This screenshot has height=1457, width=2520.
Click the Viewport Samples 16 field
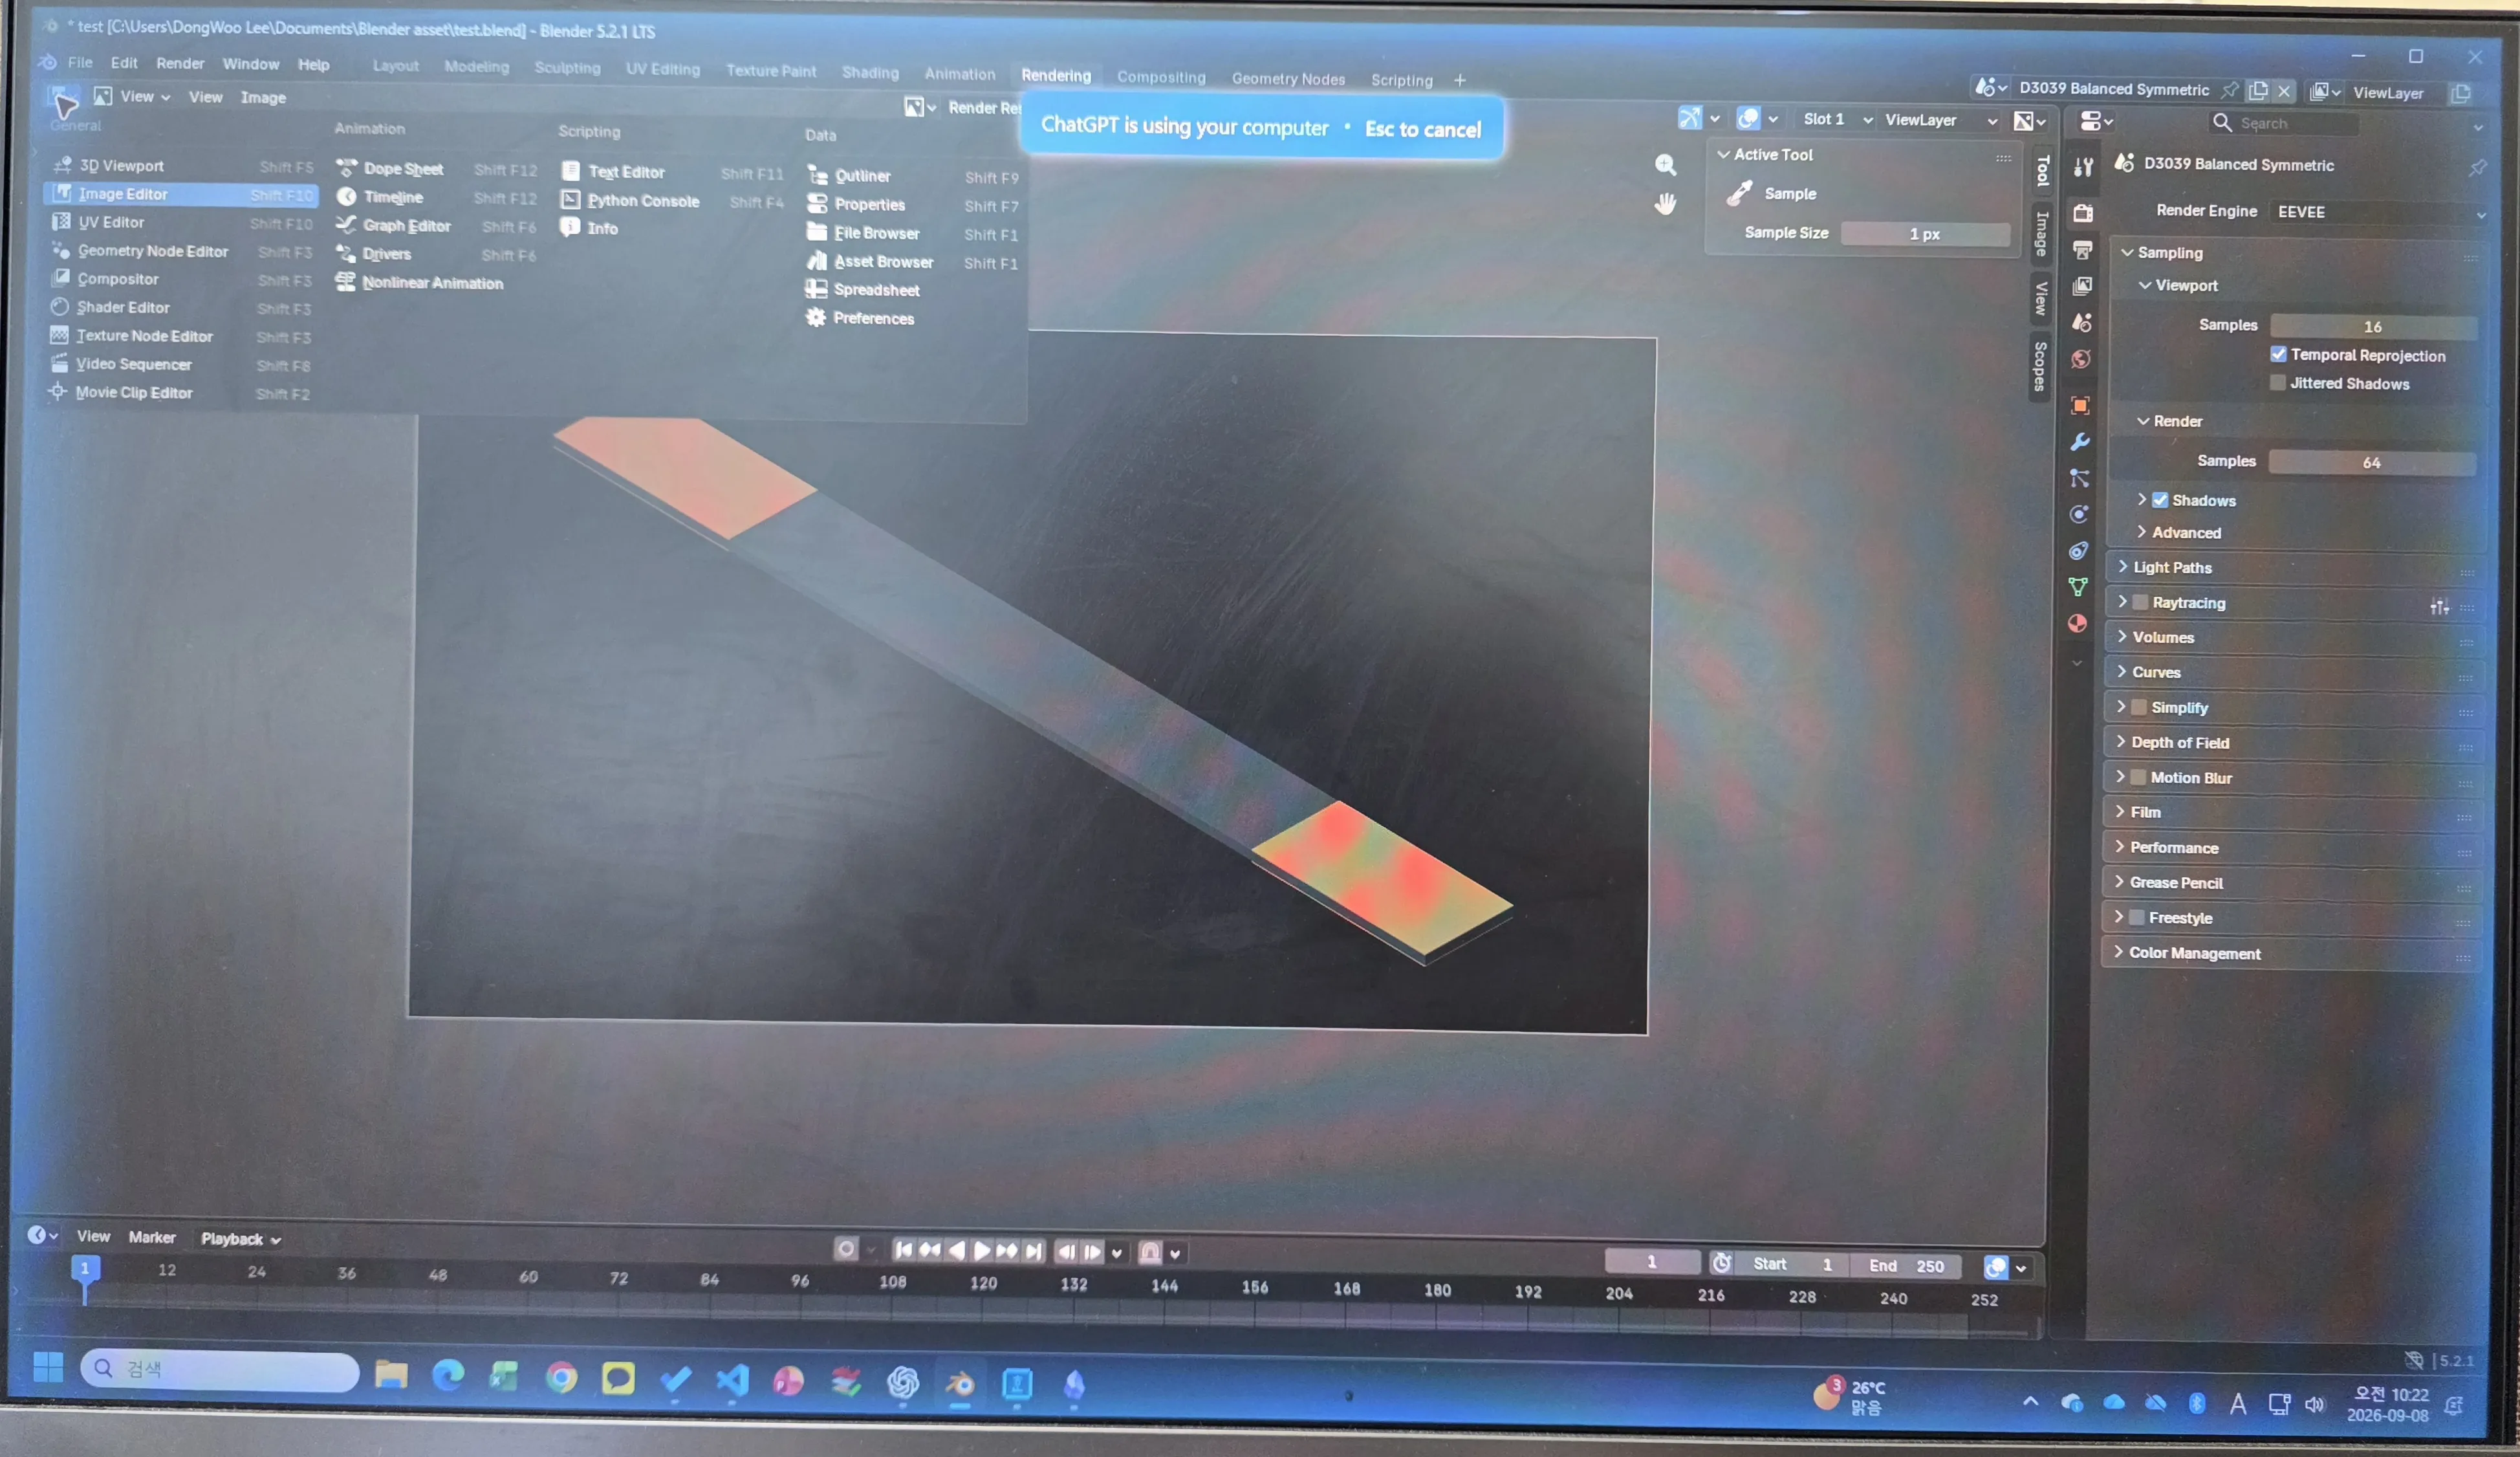2373,326
